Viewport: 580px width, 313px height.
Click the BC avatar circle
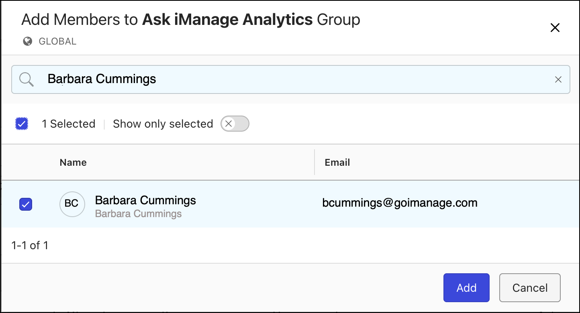point(72,204)
